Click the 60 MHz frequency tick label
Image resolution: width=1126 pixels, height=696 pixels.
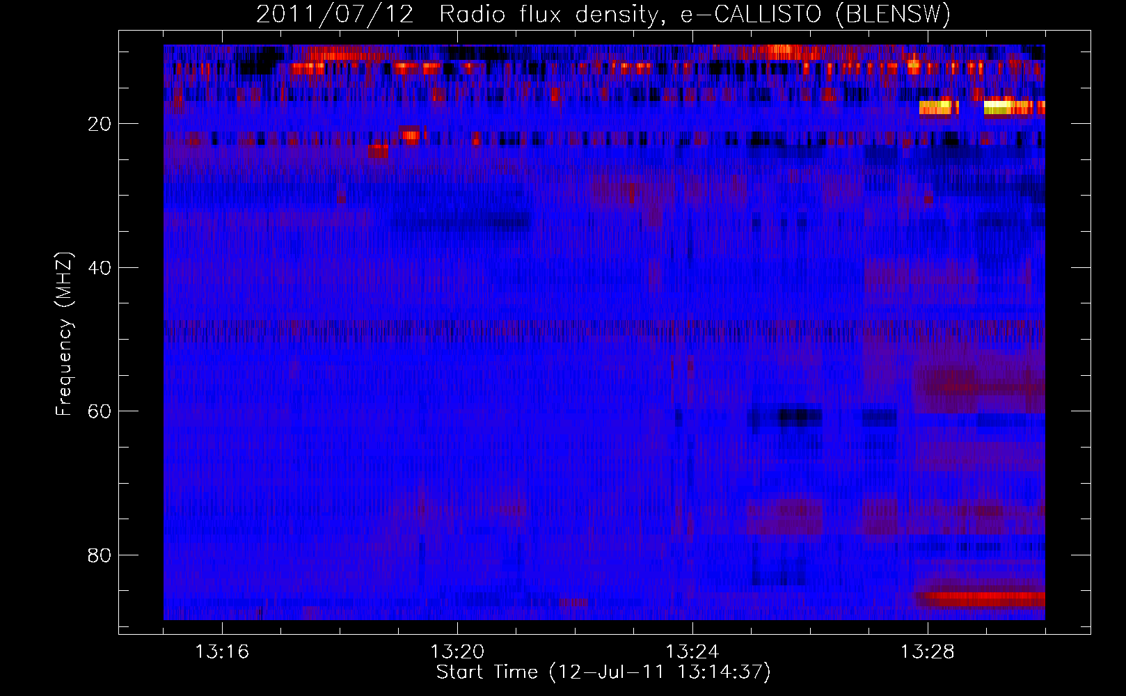[x=100, y=411]
